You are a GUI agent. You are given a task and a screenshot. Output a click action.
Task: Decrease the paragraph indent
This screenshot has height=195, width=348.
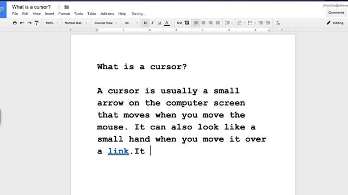260,23
